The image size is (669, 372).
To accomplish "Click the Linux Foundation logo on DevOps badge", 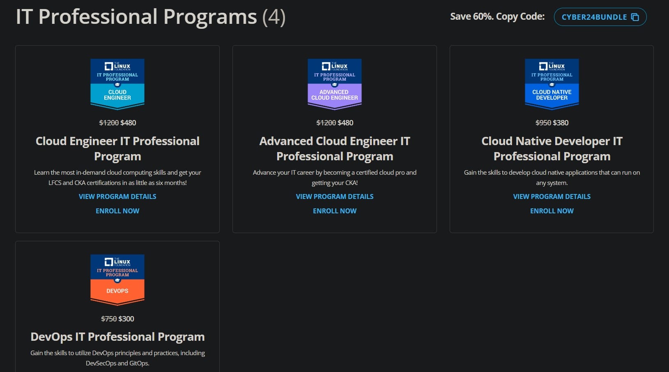I will pos(117,261).
